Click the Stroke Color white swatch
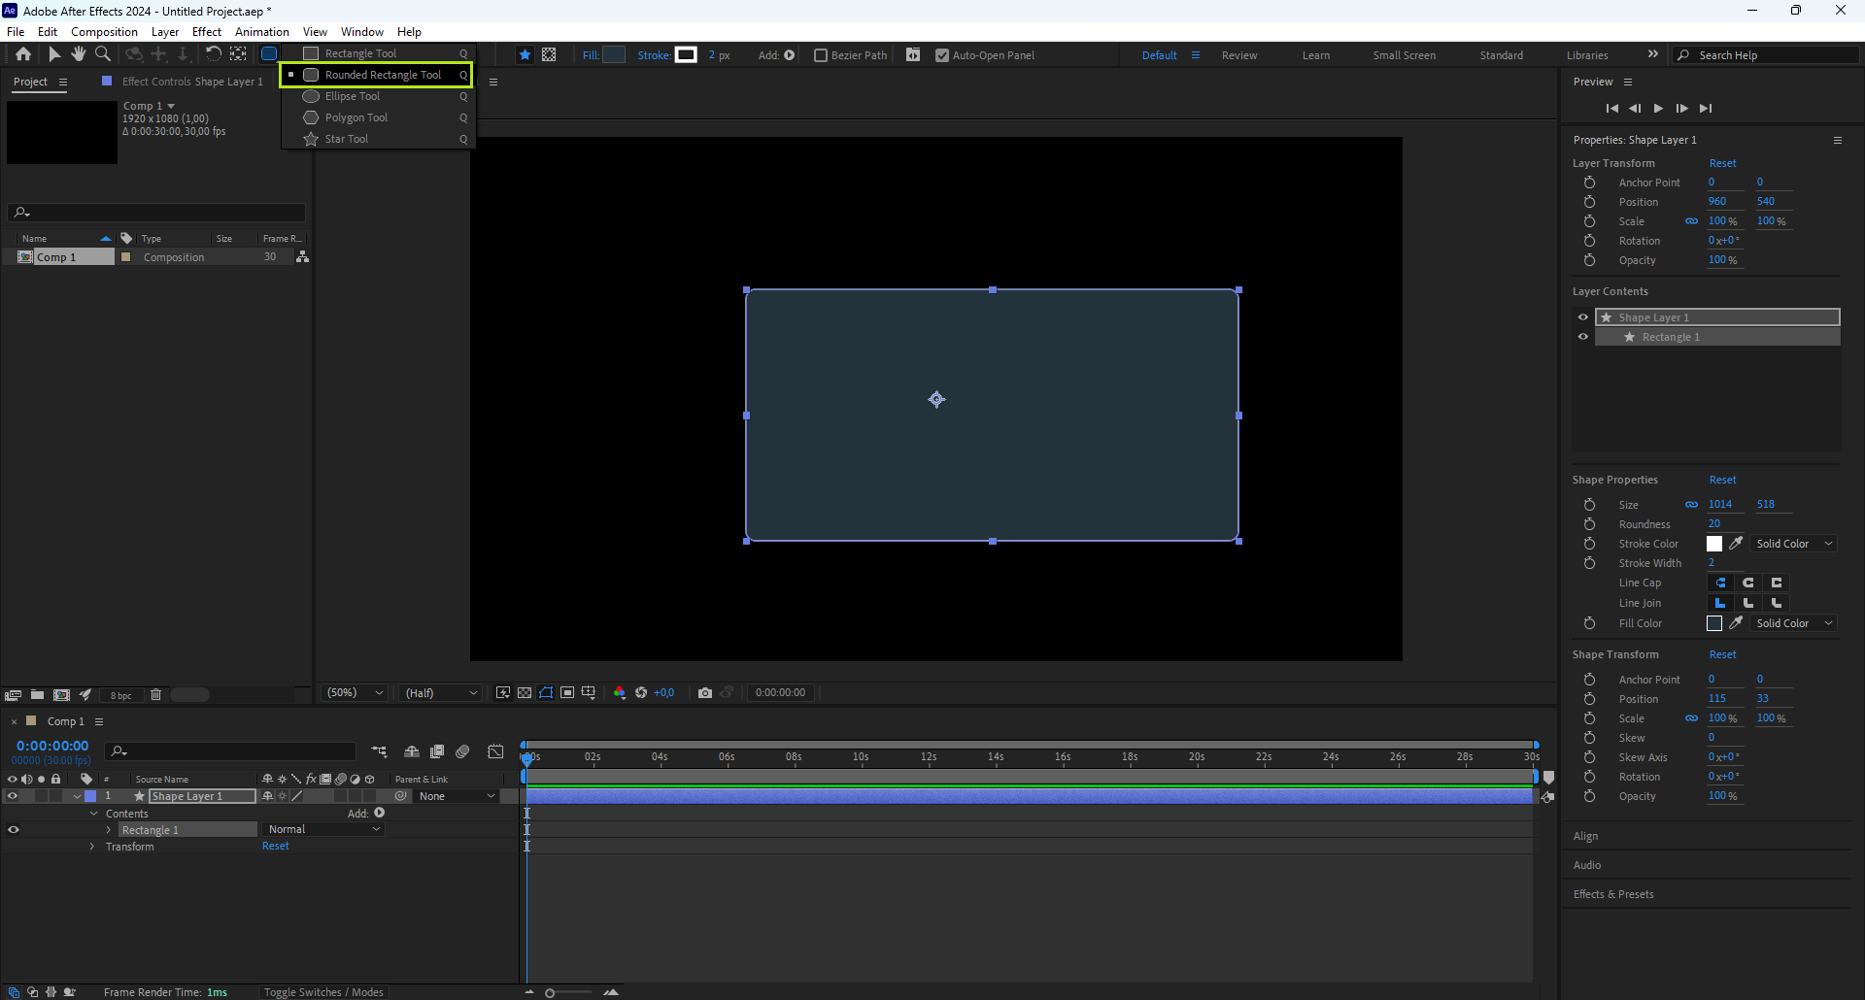 [1714, 544]
